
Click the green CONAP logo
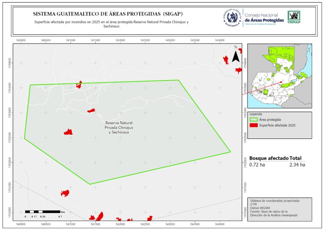pos(295,16)
